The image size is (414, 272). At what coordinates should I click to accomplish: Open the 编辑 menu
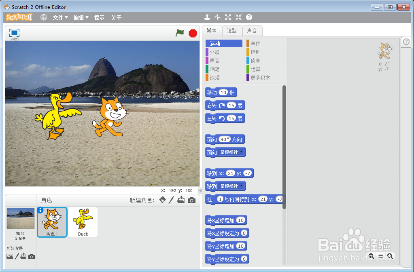tap(81, 18)
